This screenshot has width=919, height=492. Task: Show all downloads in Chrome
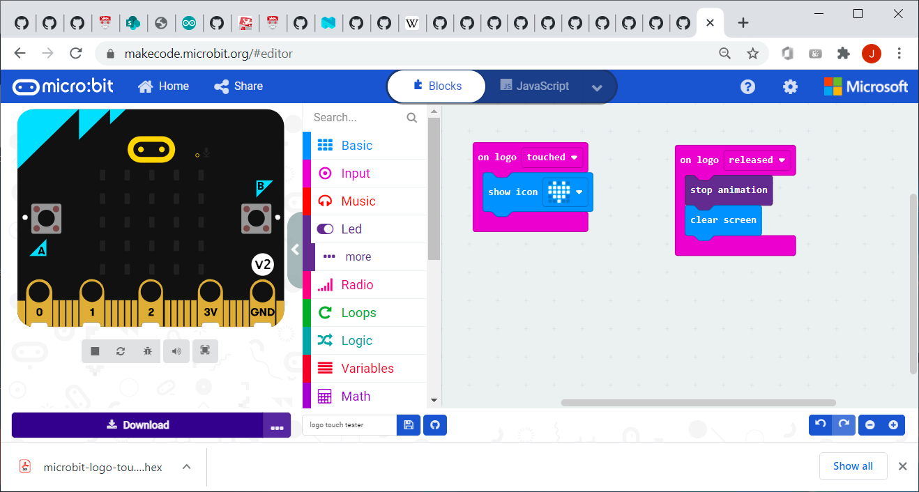click(853, 466)
